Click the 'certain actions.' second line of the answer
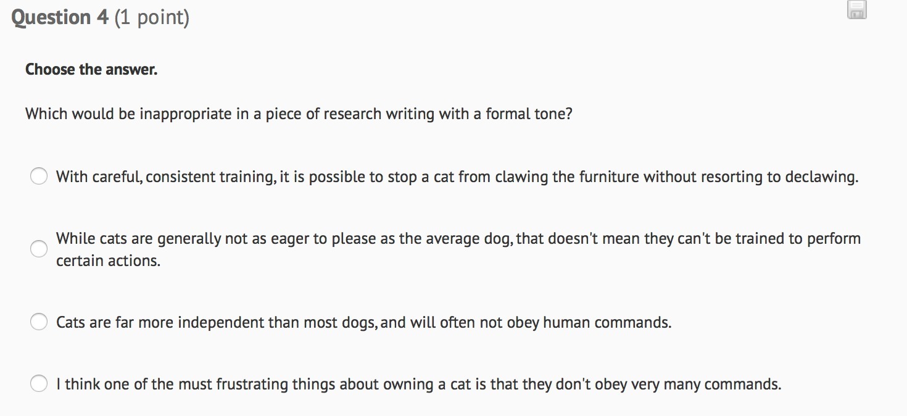The width and height of the screenshot is (907, 416). click(x=108, y=260)
